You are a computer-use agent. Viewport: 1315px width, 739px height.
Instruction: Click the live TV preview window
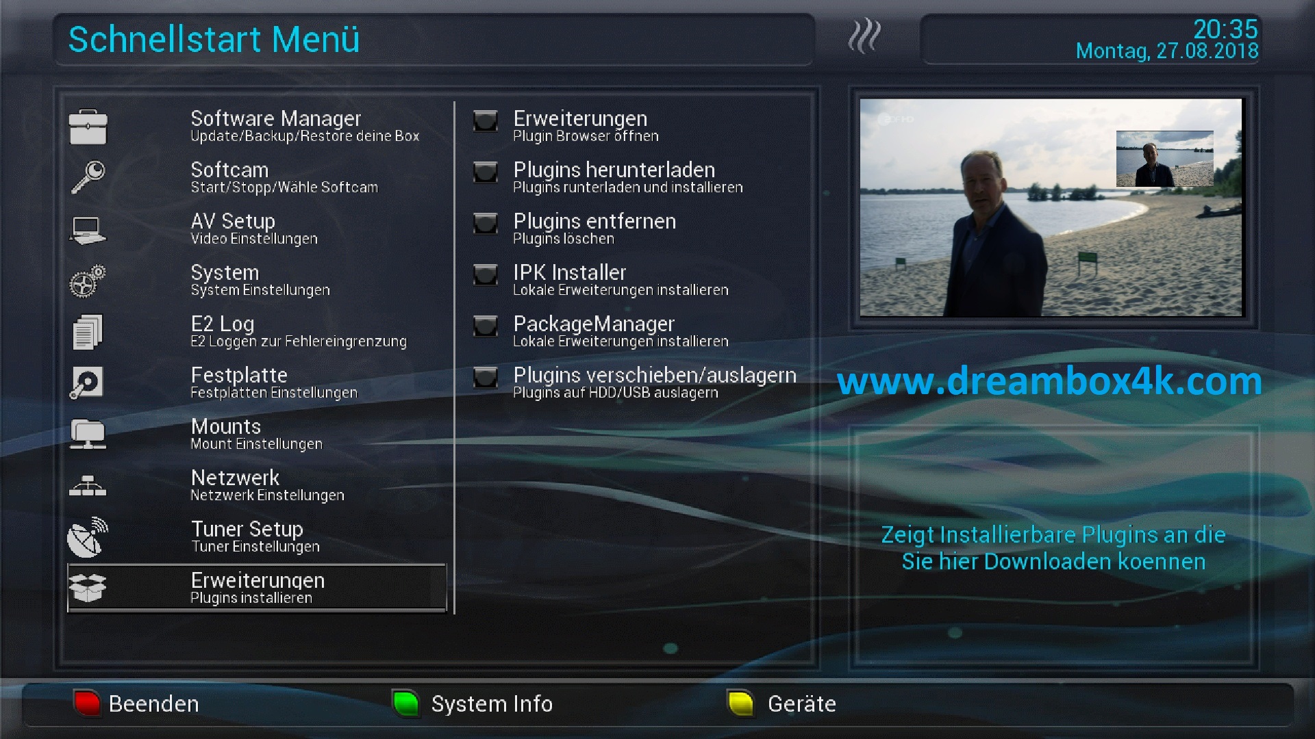pyautogui.click(x=1051, y=207)
